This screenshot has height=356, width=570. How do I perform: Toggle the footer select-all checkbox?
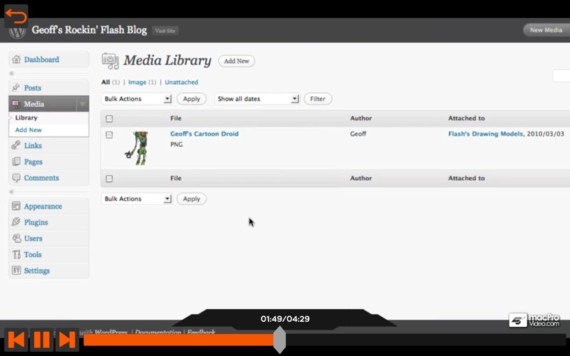[x=109, y=179]
